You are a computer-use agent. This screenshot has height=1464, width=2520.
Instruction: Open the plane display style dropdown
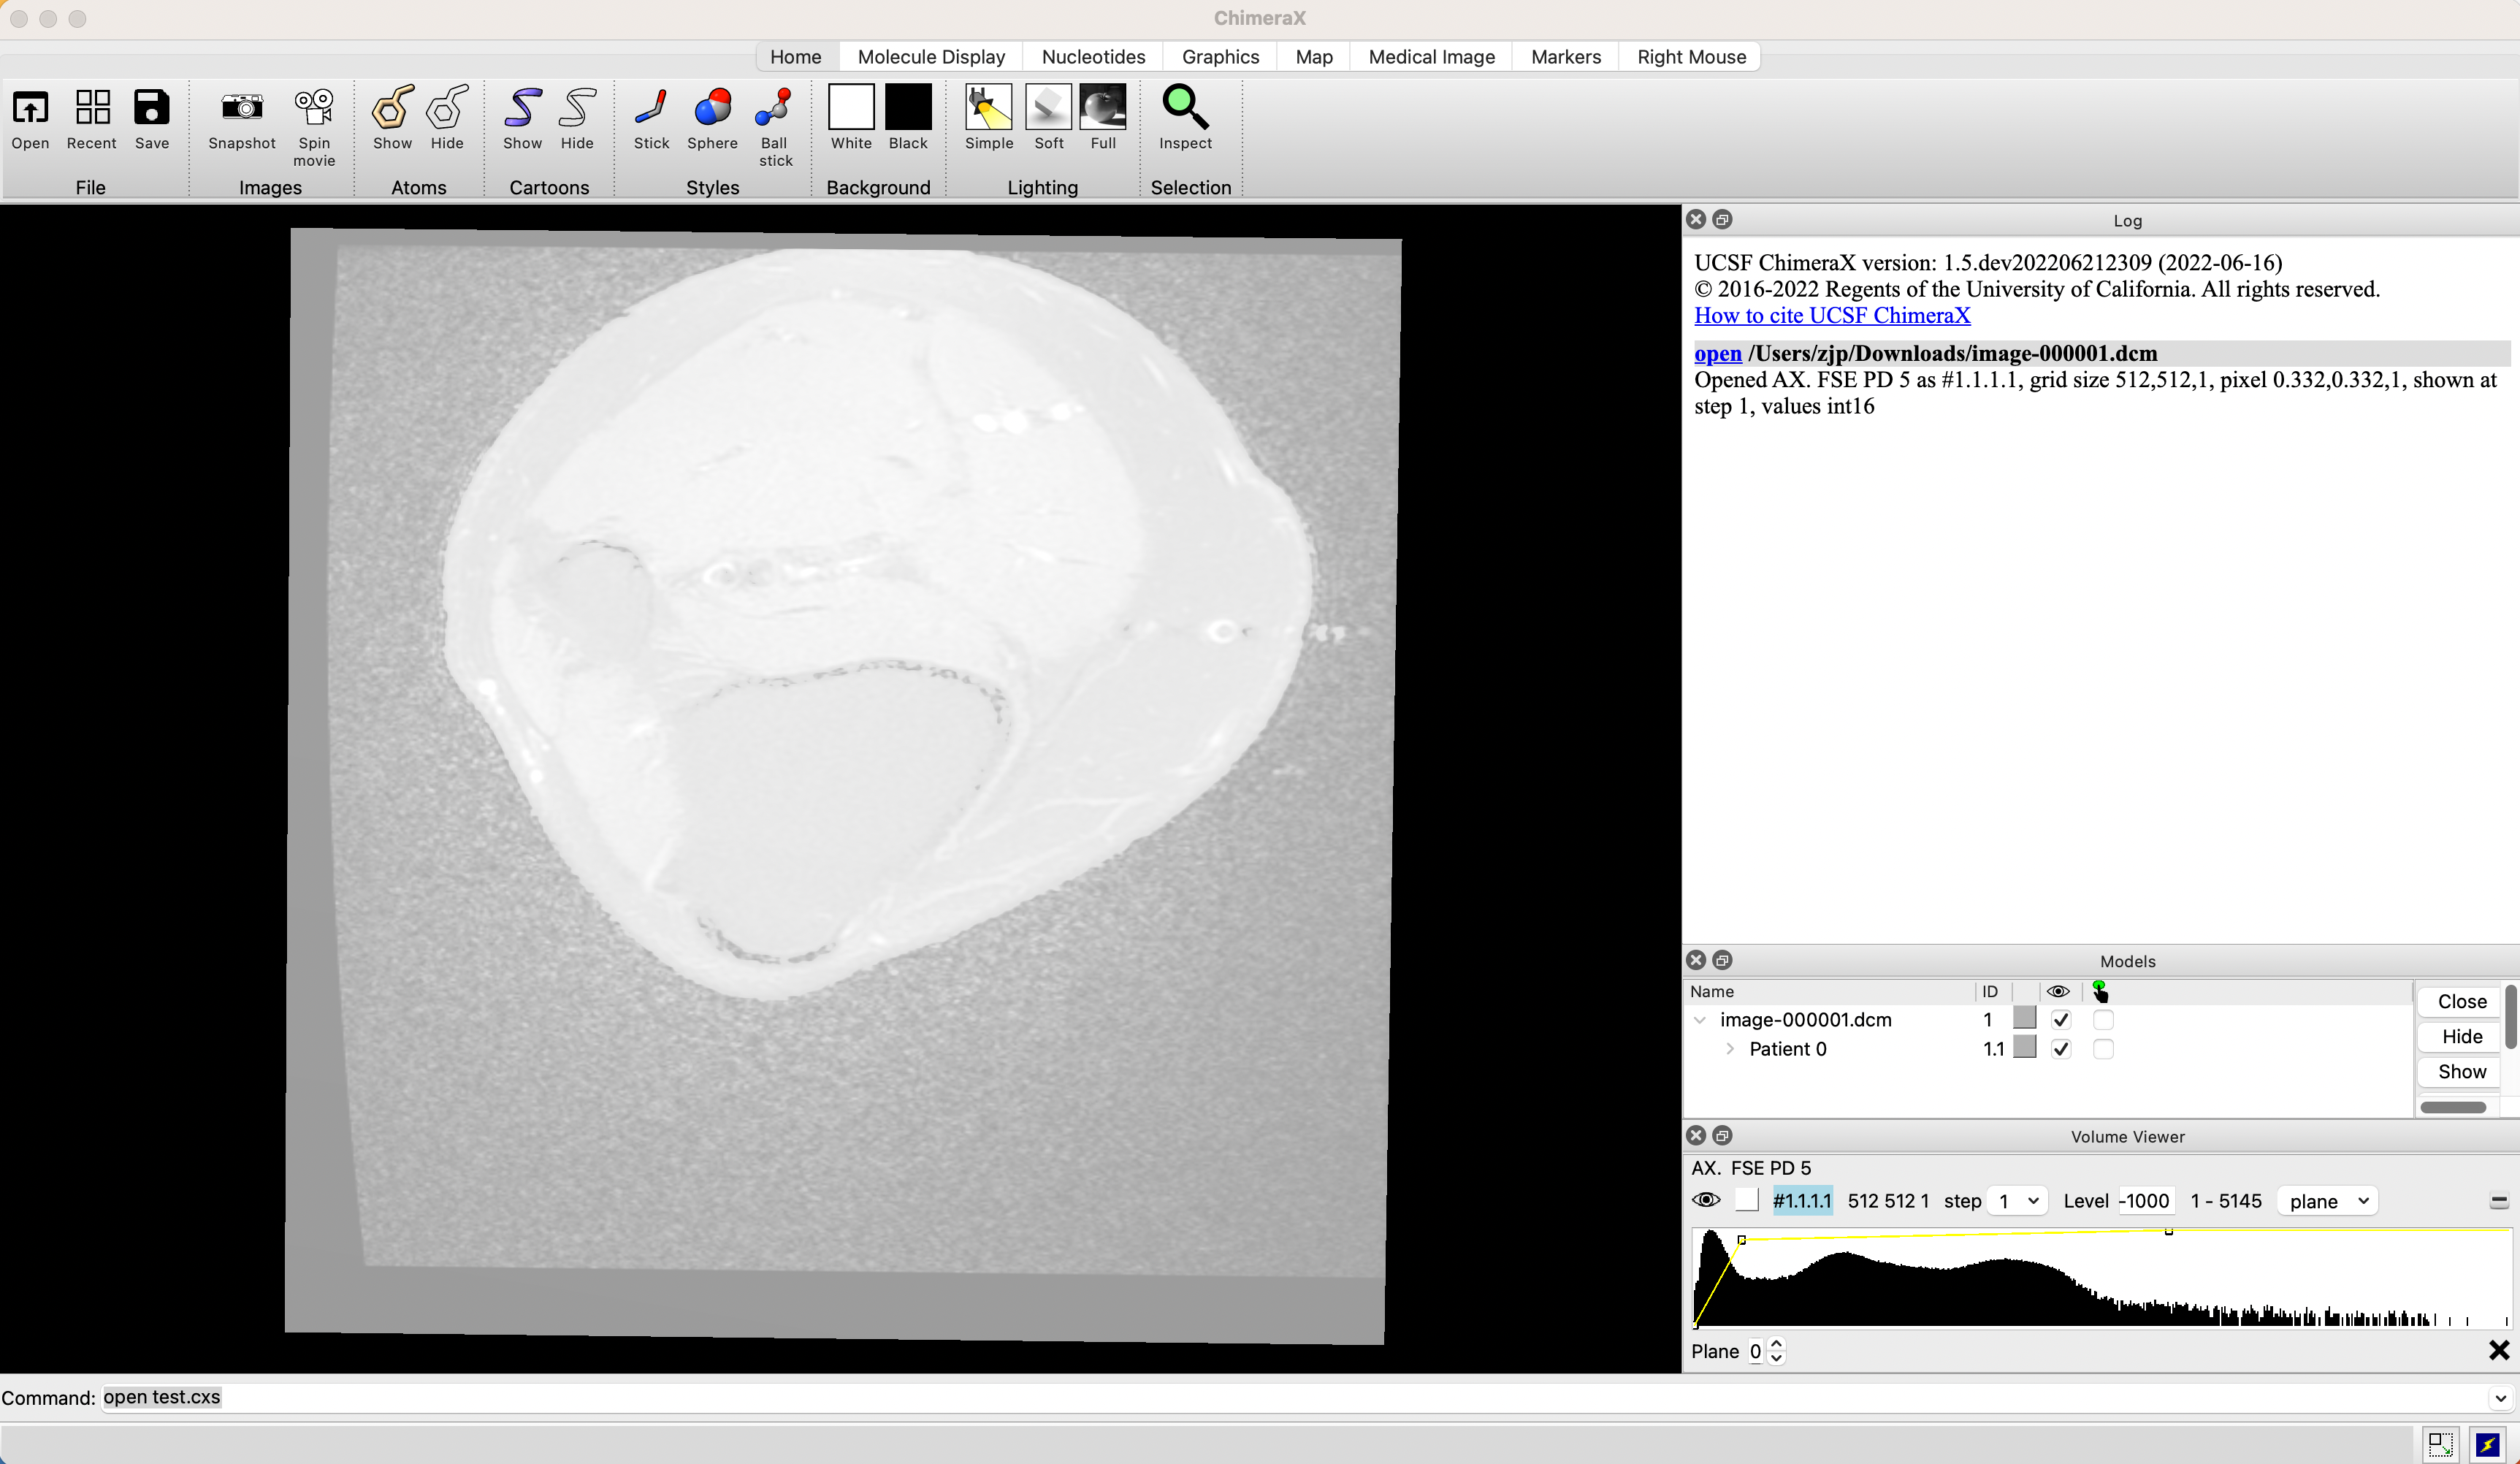[x=2327, y=1201]
